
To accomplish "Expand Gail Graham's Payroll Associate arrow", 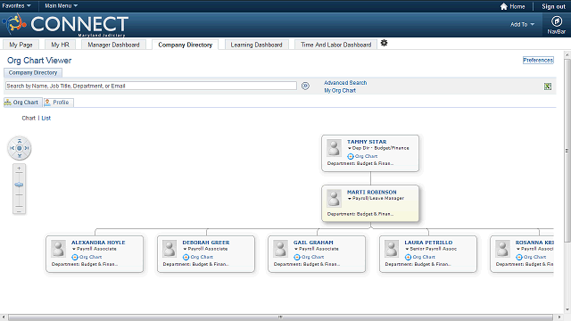I will click(x=296, y=250).
